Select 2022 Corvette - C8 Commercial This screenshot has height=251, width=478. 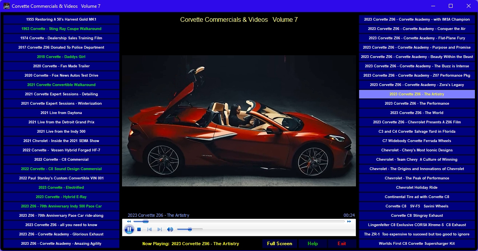point(61,160)
